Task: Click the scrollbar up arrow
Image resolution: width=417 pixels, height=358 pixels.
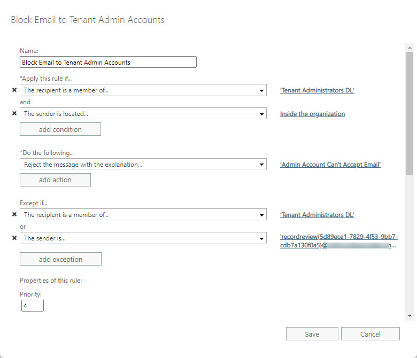Action: pos(410,48)
